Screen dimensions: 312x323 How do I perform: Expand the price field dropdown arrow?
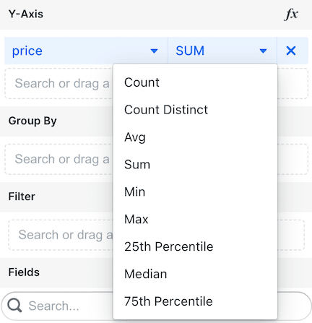point(154,51)
